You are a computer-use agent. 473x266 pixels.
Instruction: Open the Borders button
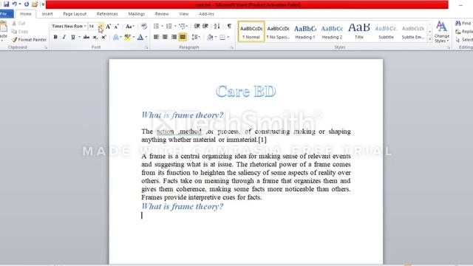[x=222, y=37]
